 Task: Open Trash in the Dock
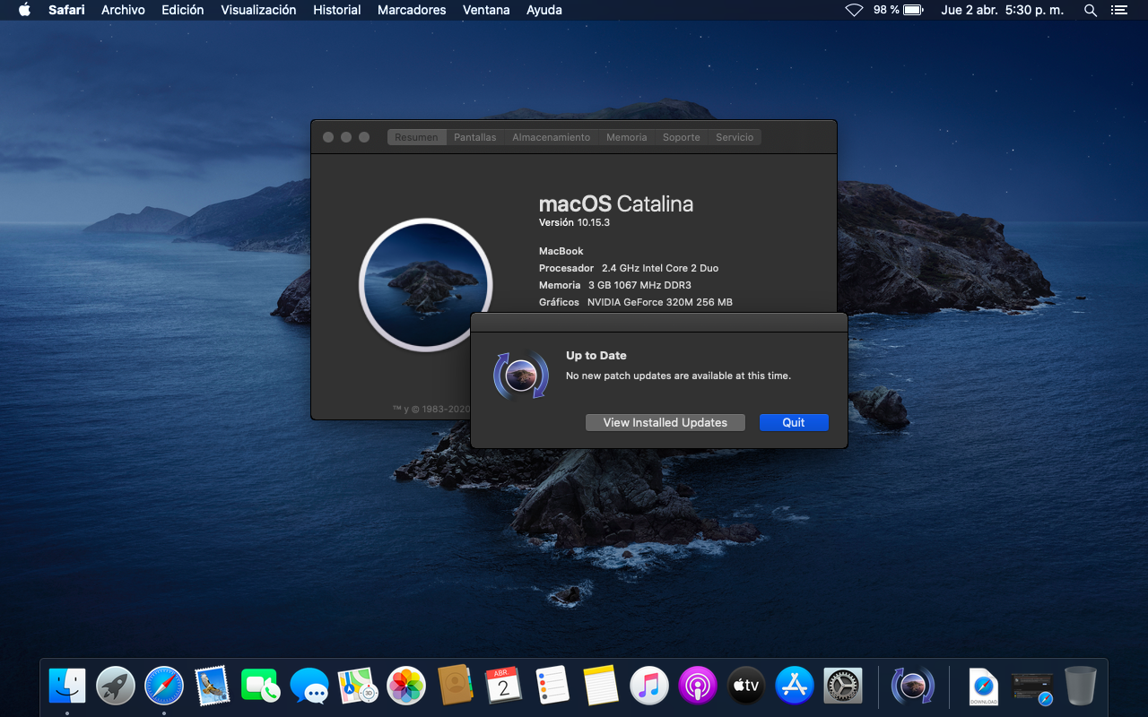coord(1081,687)
